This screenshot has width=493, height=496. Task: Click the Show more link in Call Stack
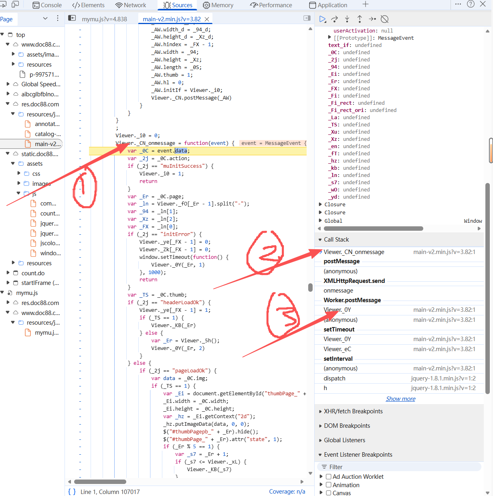tap(400, 399)
